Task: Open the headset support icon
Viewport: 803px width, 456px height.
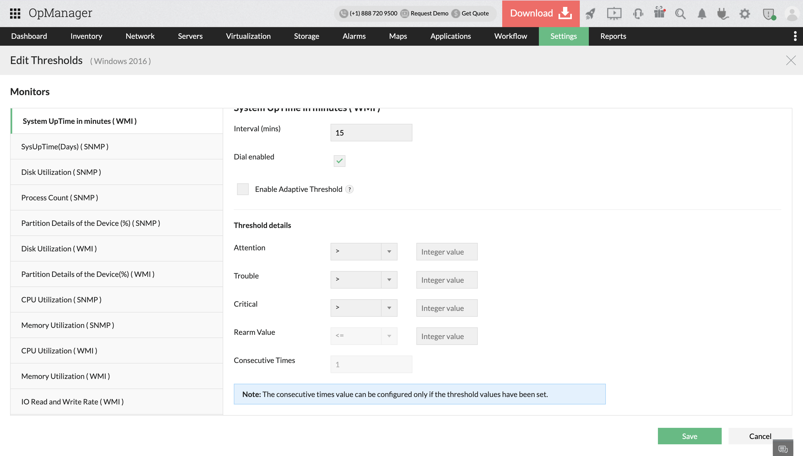Action: click(638, 14)
